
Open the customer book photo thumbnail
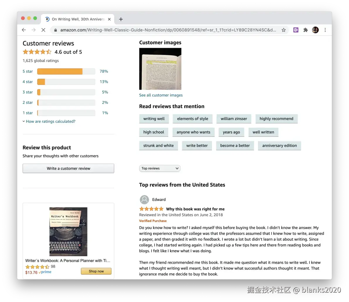pos(160,69)
